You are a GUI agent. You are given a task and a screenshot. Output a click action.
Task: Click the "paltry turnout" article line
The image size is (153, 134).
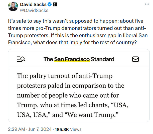65,76
